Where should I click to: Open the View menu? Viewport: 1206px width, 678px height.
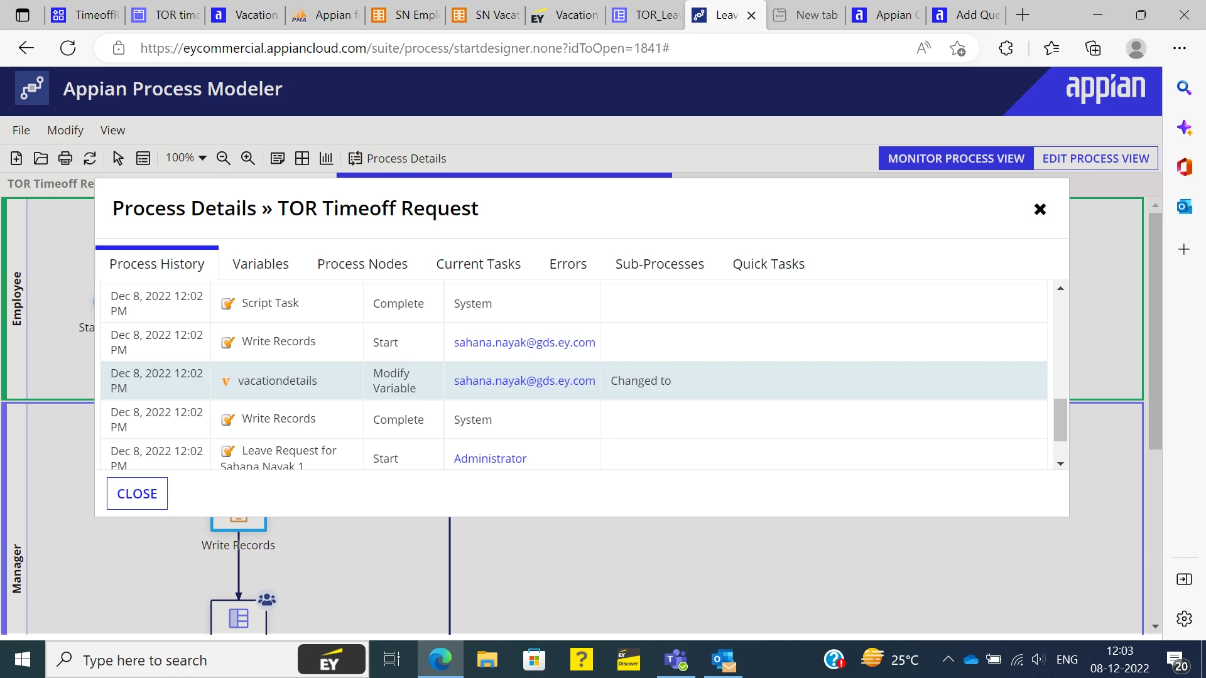pyautogui.click(x=113, y=131)
